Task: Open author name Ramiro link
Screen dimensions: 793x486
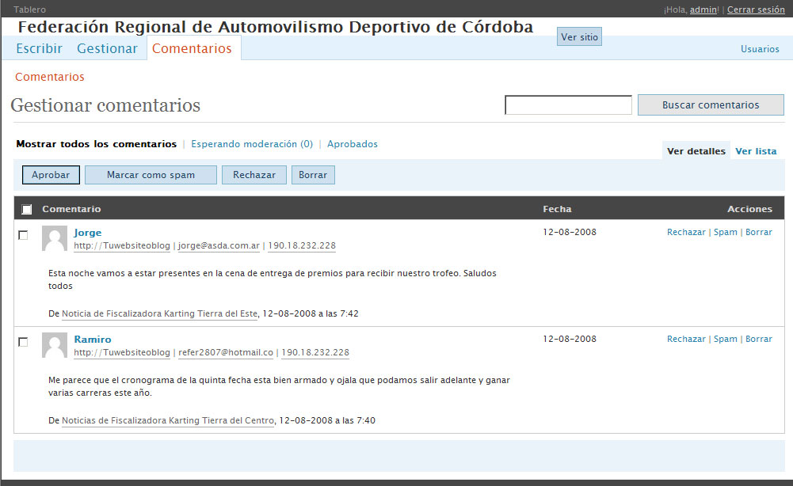Action: [93, 340]
